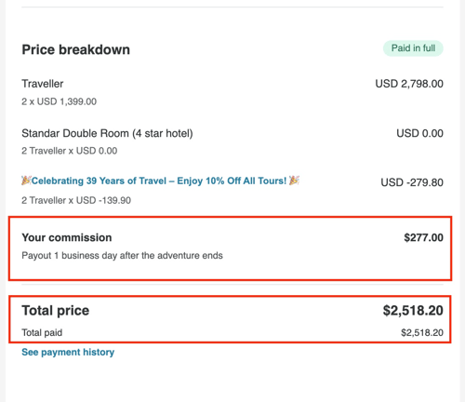Click the USD 0.00 room amount

pos(419,133)
